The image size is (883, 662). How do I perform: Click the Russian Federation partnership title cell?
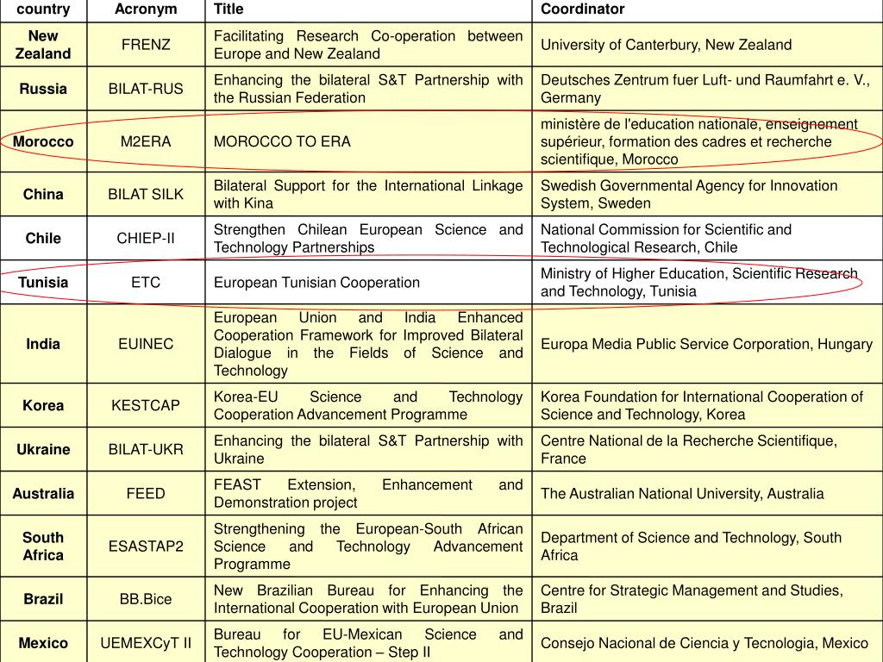368,89
